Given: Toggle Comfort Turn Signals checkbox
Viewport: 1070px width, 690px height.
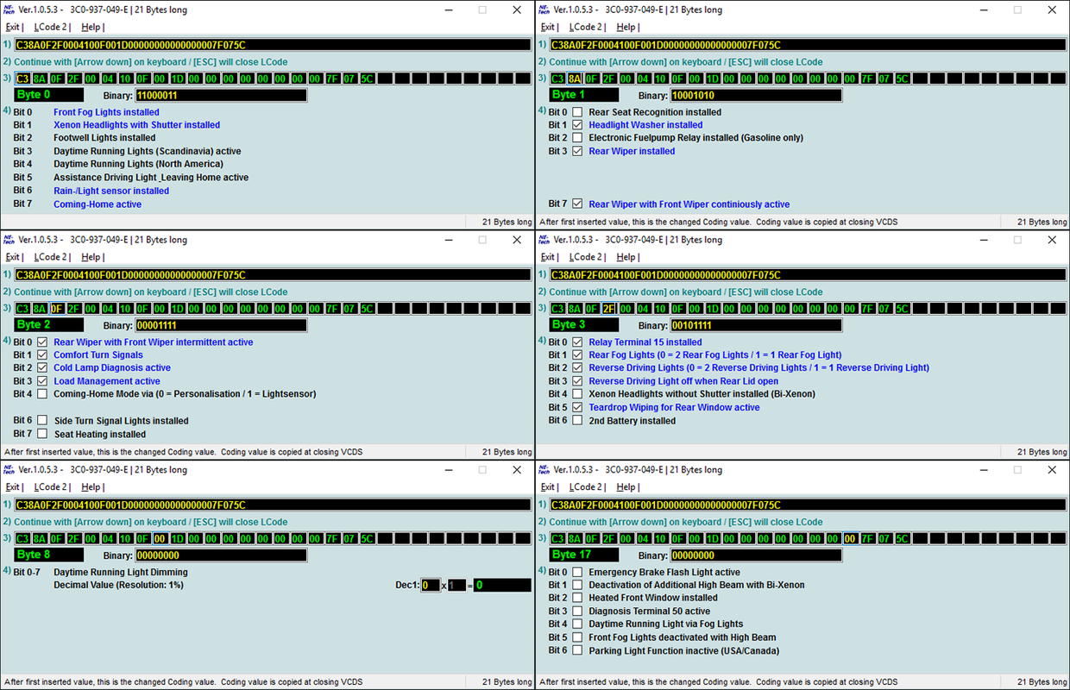Looking at the screenshot, I should [42, 354].
